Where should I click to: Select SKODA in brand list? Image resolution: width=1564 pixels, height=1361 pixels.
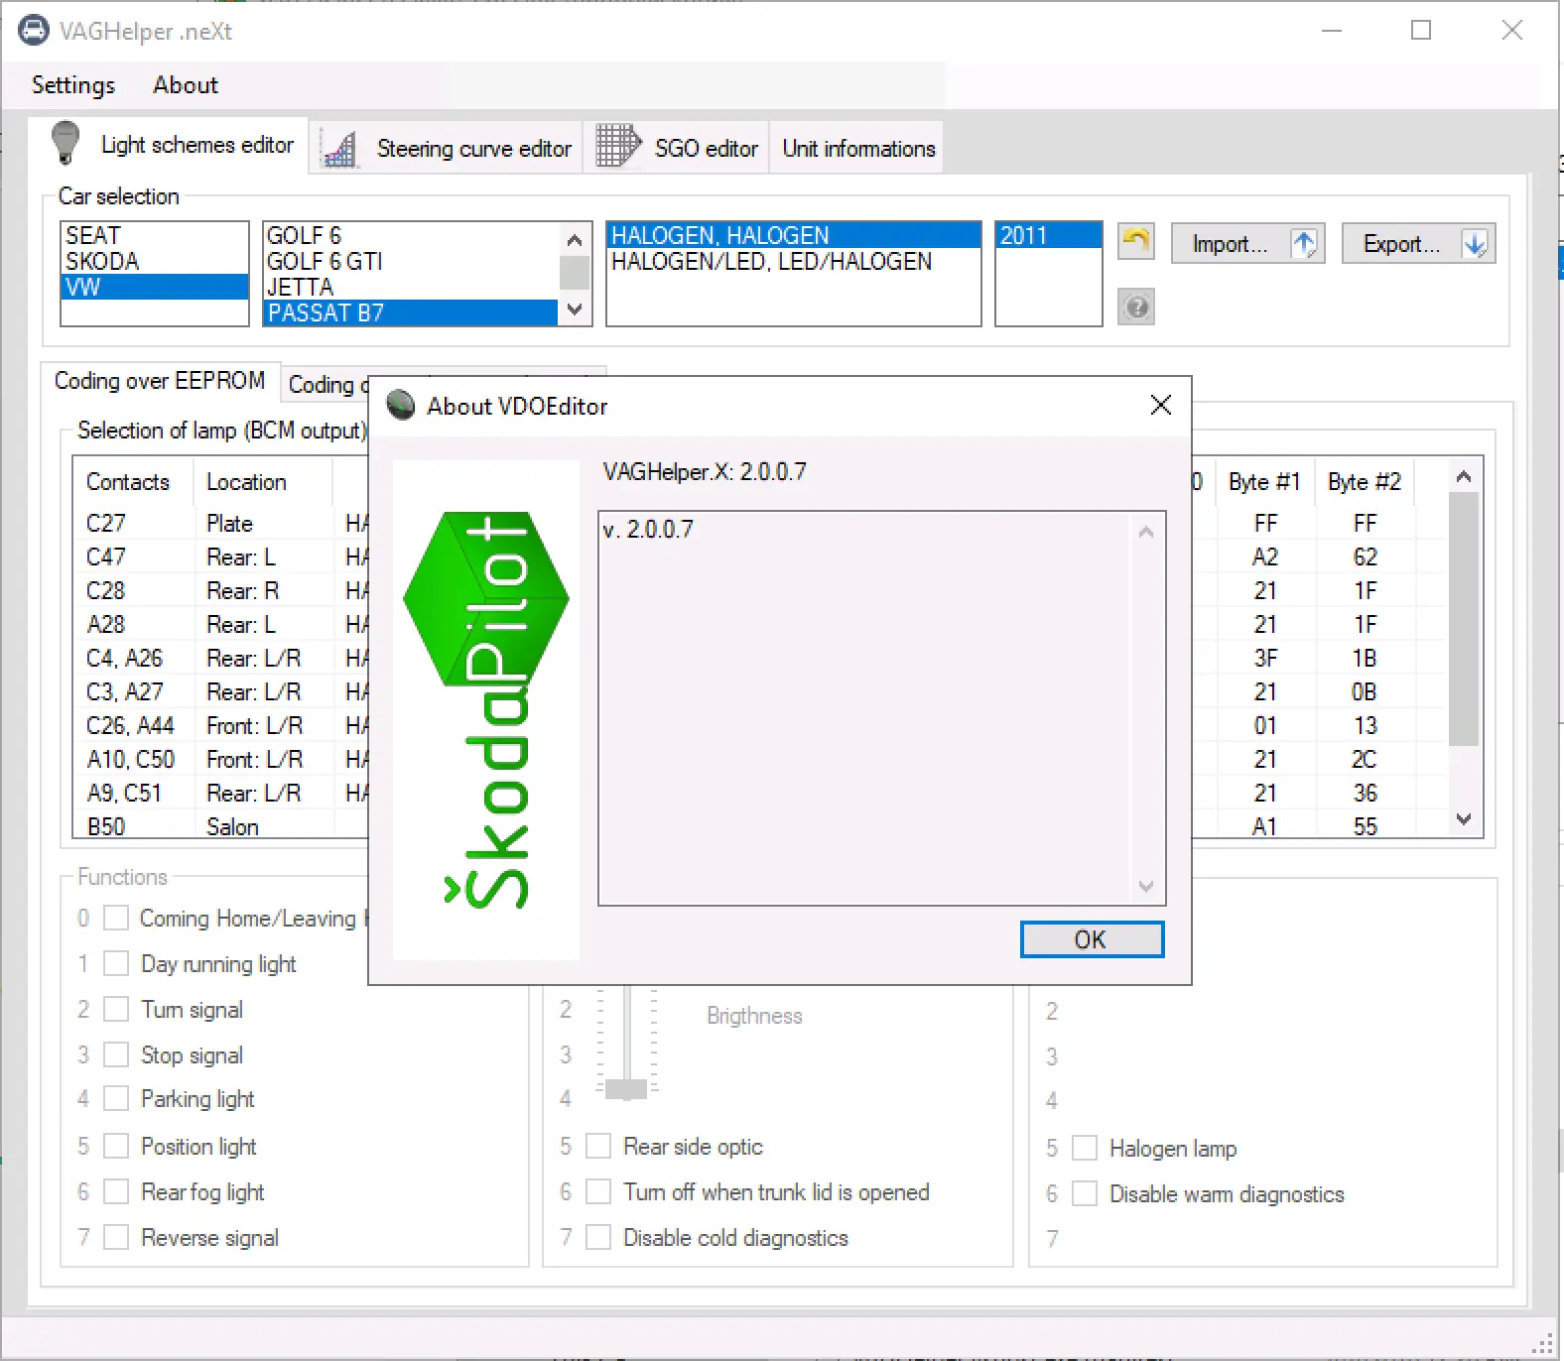[x=154, y=261]
